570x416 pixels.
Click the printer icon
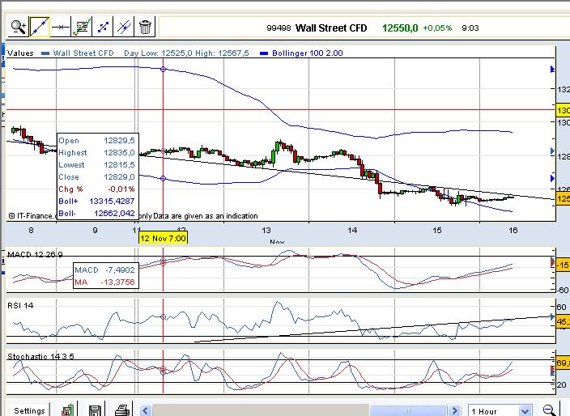click(122, 410)
